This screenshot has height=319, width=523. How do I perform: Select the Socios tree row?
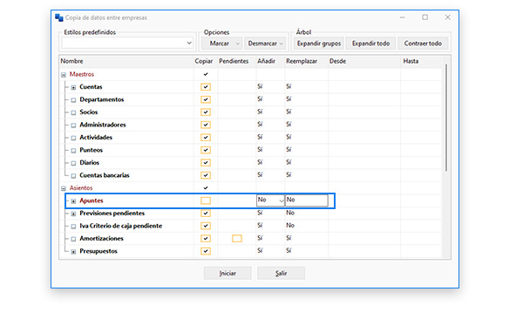click(89, 112)
